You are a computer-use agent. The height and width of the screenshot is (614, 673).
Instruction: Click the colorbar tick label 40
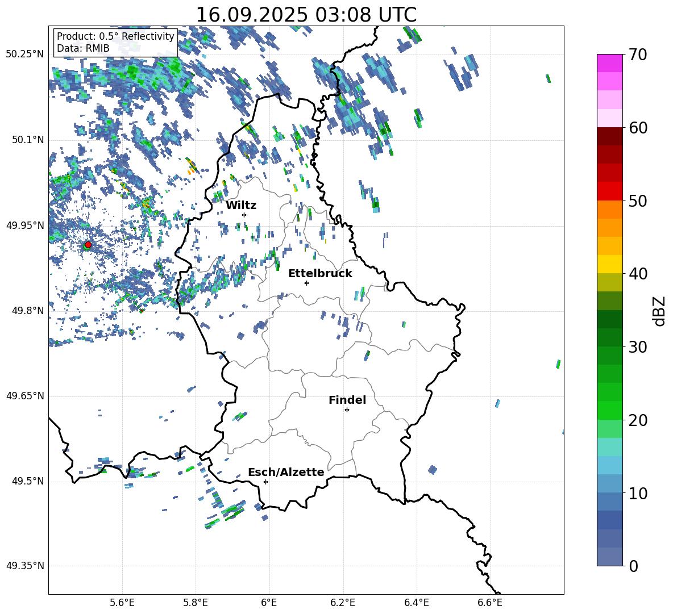pos(637,274)
